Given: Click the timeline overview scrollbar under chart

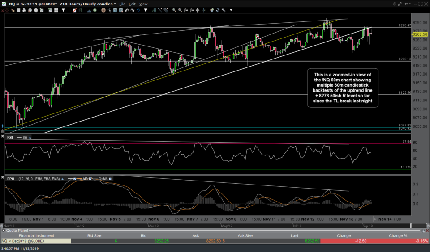Looking at the screenshot, I should pos(207,226).
